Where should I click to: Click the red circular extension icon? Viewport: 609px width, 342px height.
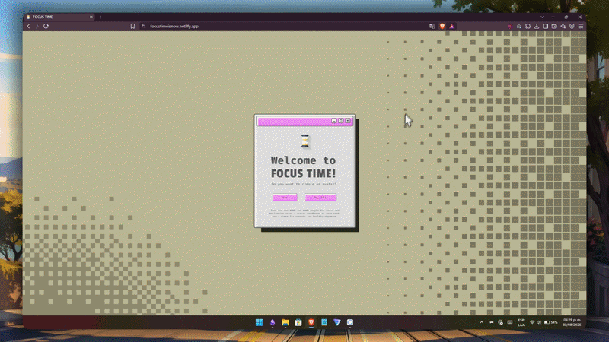510,26
